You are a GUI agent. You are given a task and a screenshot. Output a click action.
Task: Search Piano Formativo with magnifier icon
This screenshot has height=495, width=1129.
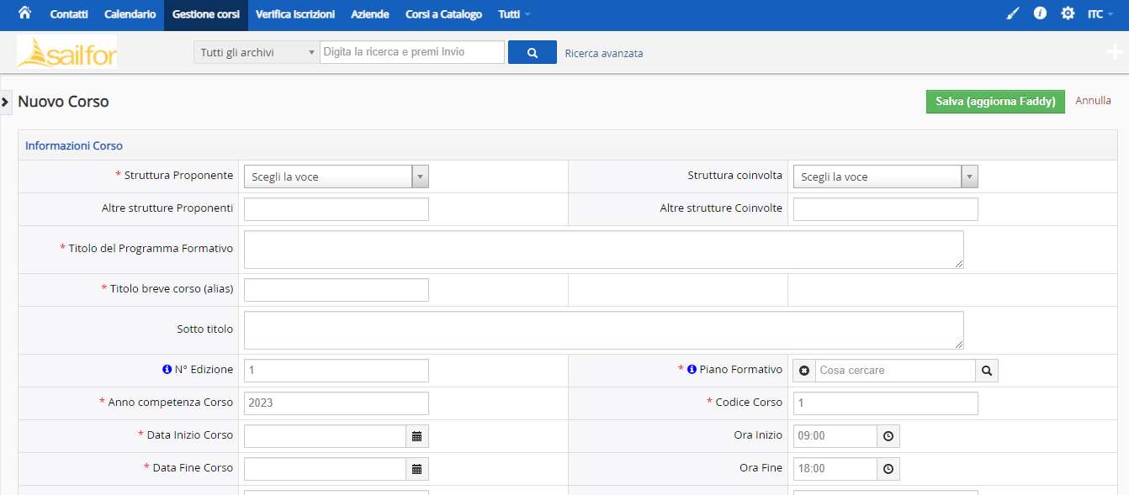pos(987,371)
